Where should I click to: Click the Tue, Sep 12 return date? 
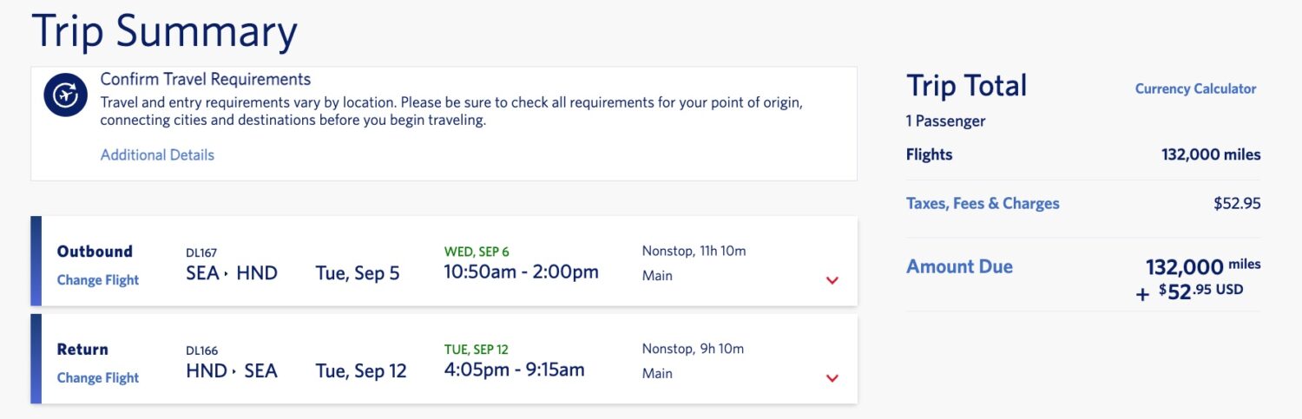pyautogui.click(x=361, y=372)
